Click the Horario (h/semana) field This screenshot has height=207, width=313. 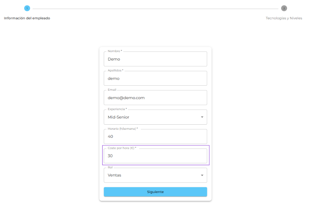(x=155, y=137)
